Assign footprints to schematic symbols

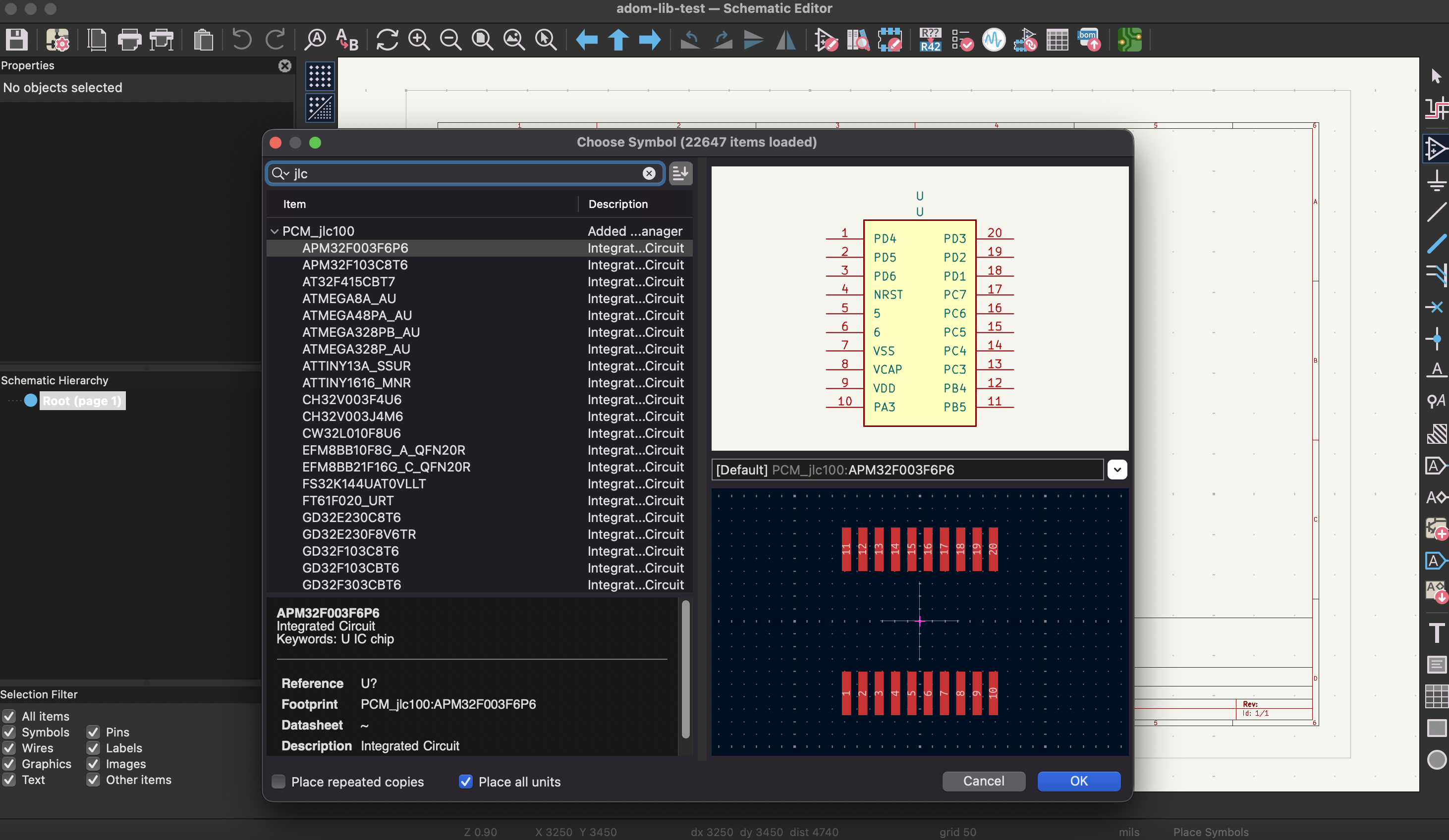coord(1026,40)
